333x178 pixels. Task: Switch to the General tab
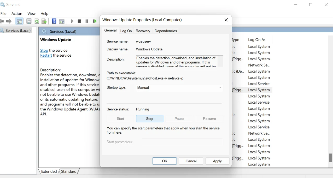[110, 31]
